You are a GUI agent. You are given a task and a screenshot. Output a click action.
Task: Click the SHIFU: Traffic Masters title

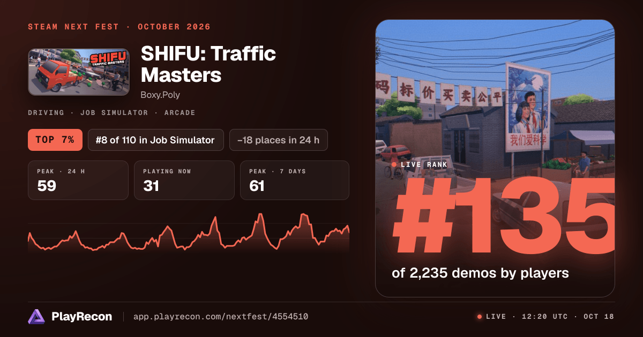[208, 64]
